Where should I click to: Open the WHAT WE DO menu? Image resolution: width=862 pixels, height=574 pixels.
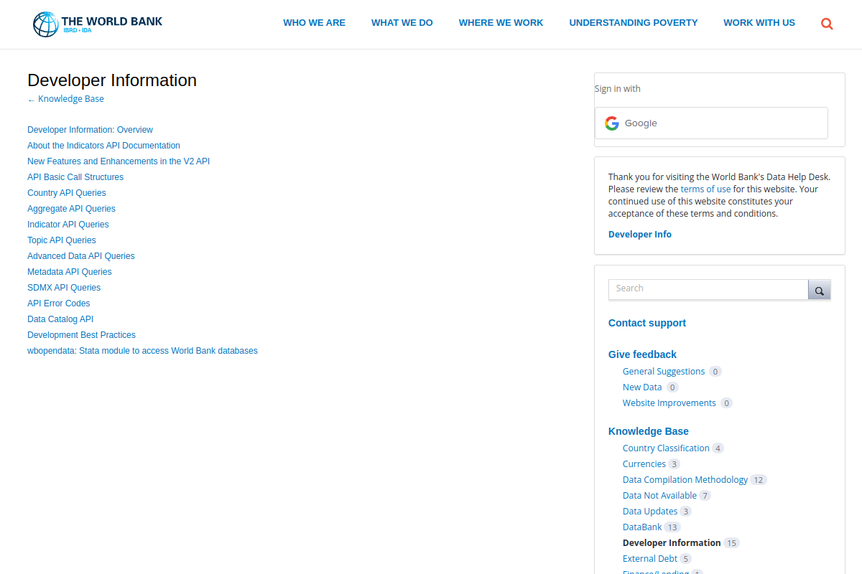tap(402, 23)
